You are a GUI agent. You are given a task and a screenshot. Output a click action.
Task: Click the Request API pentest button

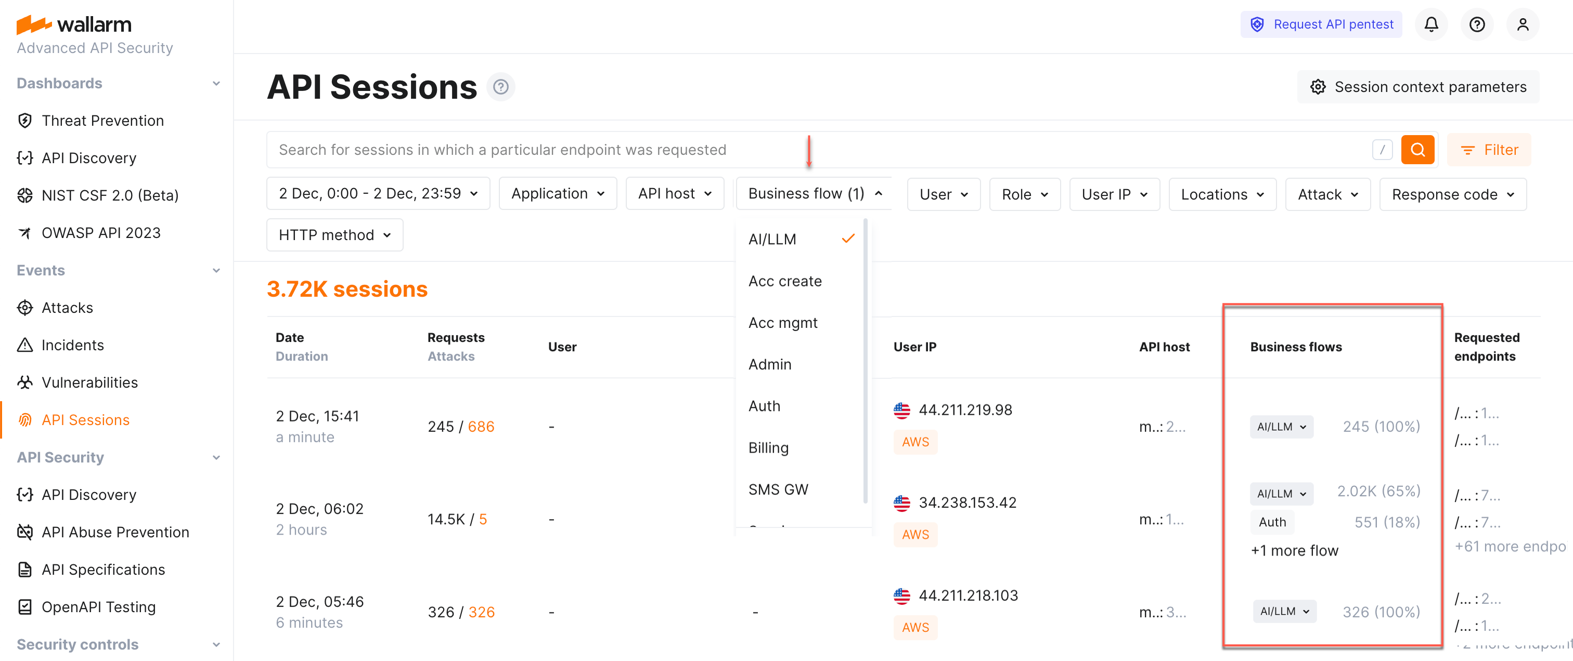(x=1321, y=24)
